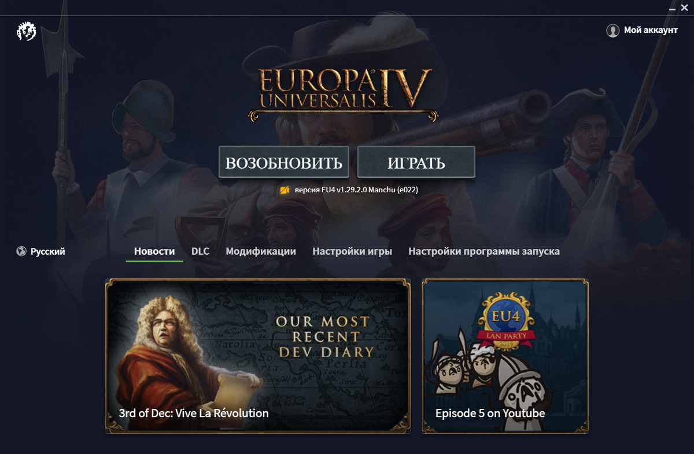Screen dimensions: 694x454
Task: Click the version EU4 v1.29.2.0 Manchu text
Action: (x=356, y=189)
